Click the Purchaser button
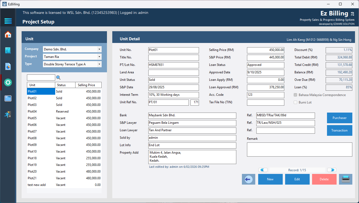The height and width of the screenshot is (203, 359). pos(340,118)
